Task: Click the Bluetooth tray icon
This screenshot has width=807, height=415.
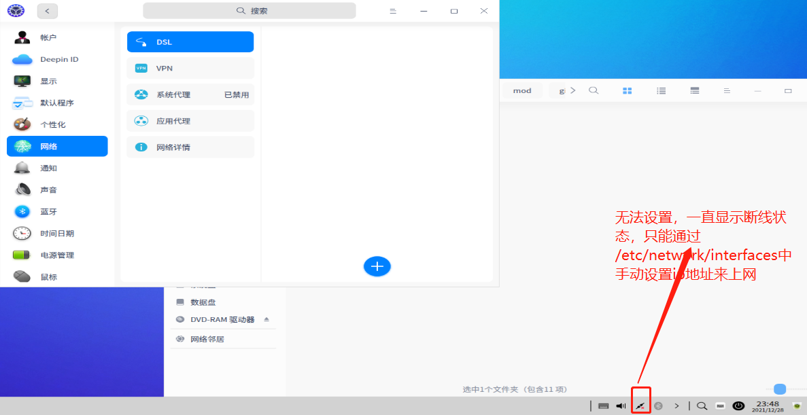Action: coord(658,405)
